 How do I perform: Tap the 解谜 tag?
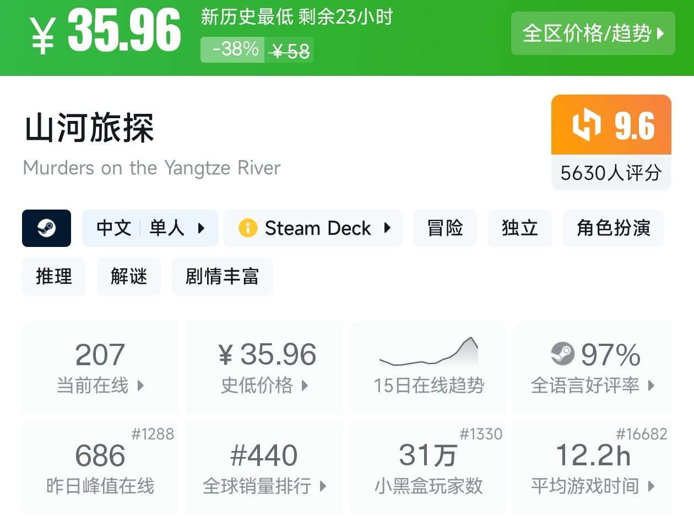tap(128, 277)
